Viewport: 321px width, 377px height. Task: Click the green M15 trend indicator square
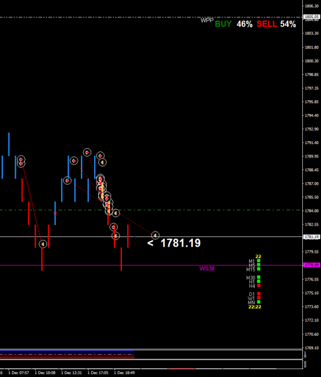259,269
